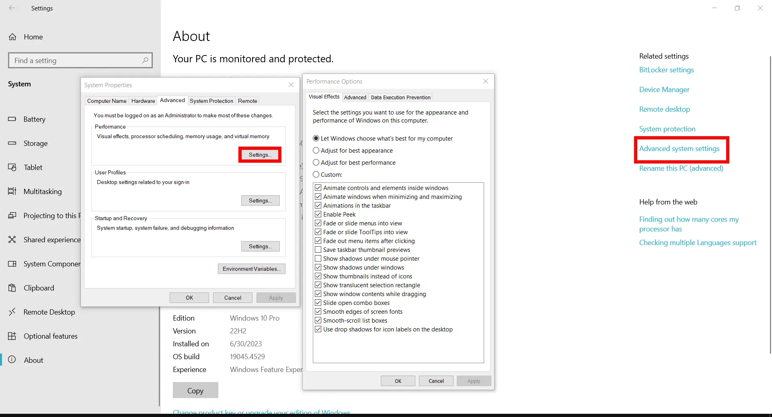This screenshot has height=417, width=772.
Task: Enable Save taskbar thumbnail previews
Action: [318, 250]
